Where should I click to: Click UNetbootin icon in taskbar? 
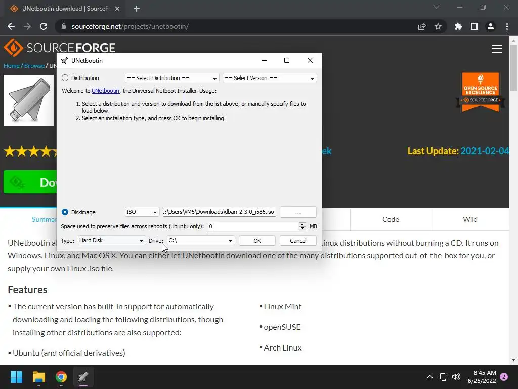point(83,377)
